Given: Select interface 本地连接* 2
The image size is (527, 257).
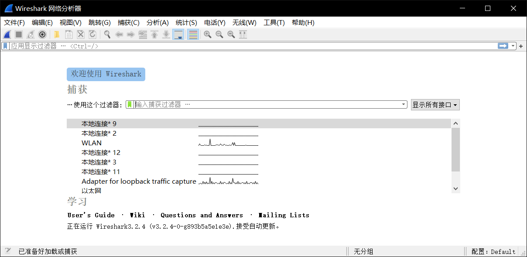Looking at the screenshot, I should pyautogui.click(x=259, y=134).
